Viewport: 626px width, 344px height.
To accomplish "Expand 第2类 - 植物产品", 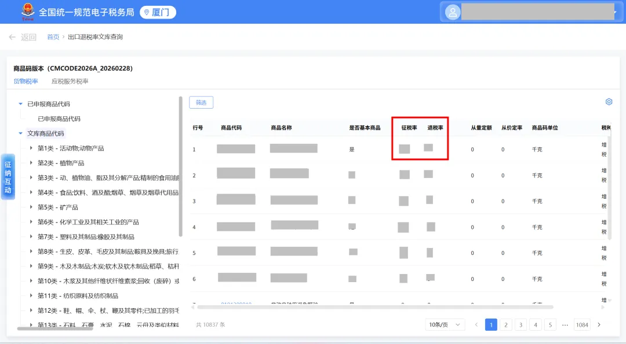I will point(31,163).
